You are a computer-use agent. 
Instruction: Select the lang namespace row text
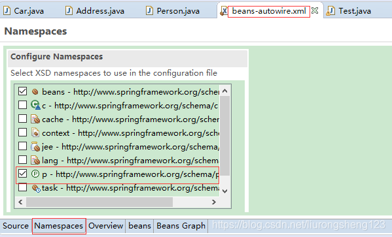pos(130,161)
